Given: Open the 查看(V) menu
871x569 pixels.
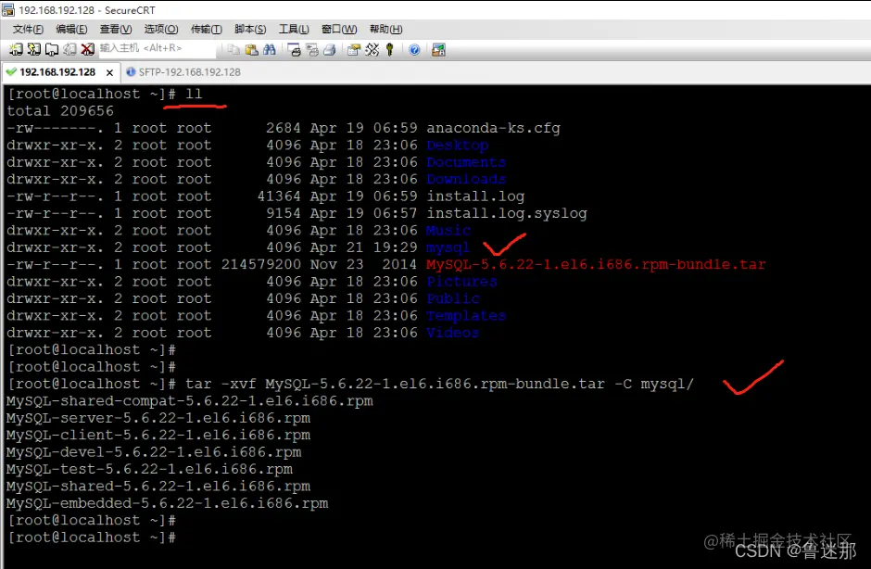Looking at the screenshot, I should pos(116,29).
